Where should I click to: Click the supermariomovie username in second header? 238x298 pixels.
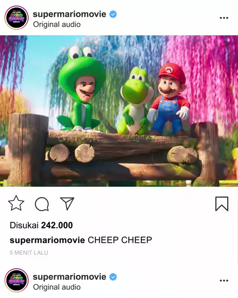pyautogui.click(x=69, y=277)
